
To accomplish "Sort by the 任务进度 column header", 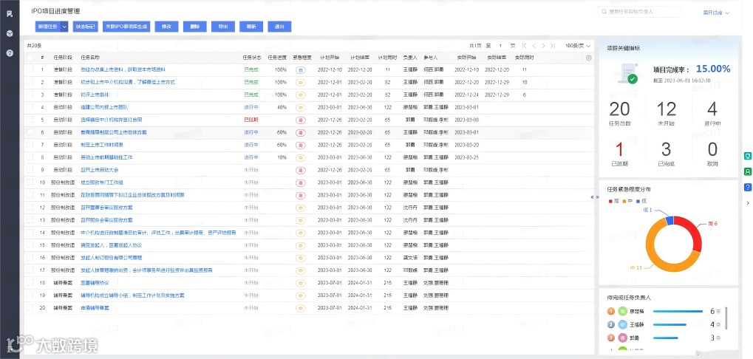I will (x=276, y=58).
